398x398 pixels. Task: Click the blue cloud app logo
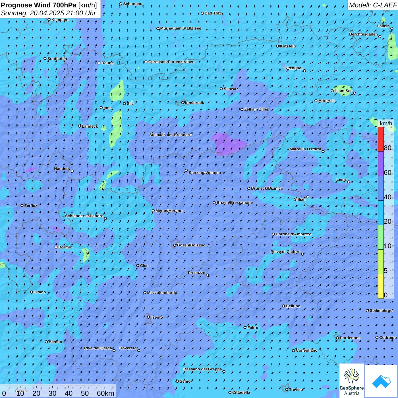[381, 381]
